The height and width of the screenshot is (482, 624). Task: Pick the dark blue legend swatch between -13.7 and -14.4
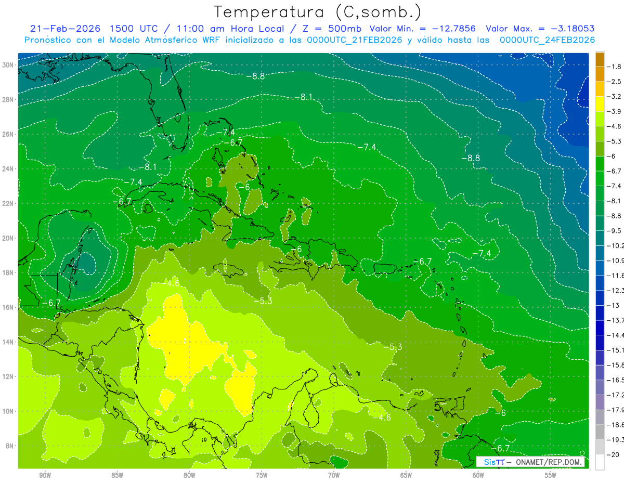(x=600, y=327)
